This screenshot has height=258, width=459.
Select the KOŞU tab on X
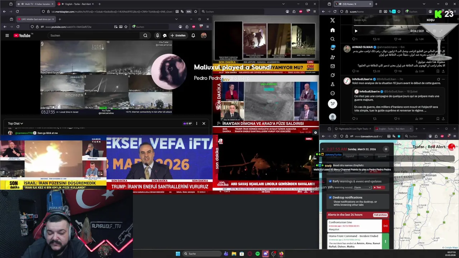430,20
